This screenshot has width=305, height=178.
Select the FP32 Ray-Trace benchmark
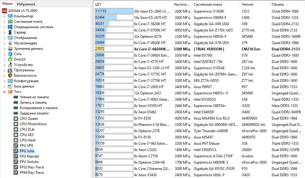[x=32, y=167]
